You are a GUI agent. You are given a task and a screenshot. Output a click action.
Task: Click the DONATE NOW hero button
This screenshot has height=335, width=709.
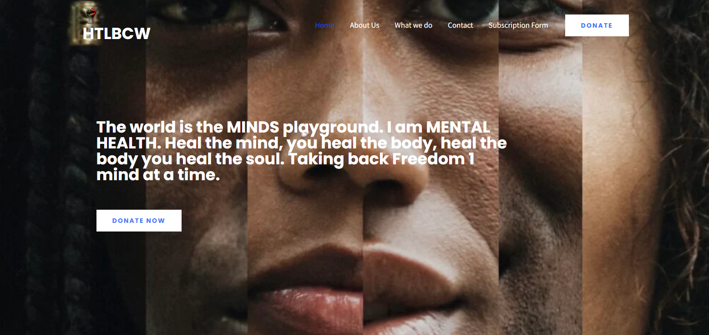tap(139, 221)
